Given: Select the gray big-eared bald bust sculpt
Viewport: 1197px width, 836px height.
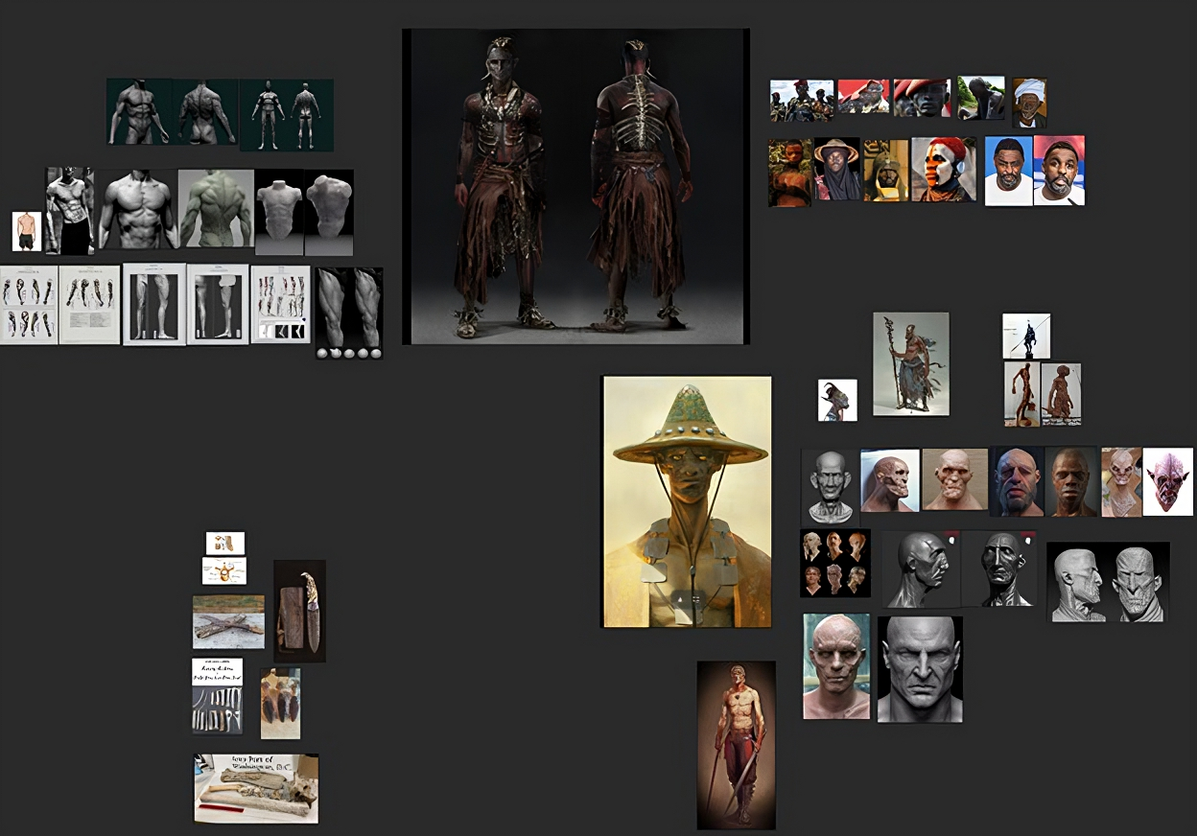Looking at the screenshot, I should 830,487.
